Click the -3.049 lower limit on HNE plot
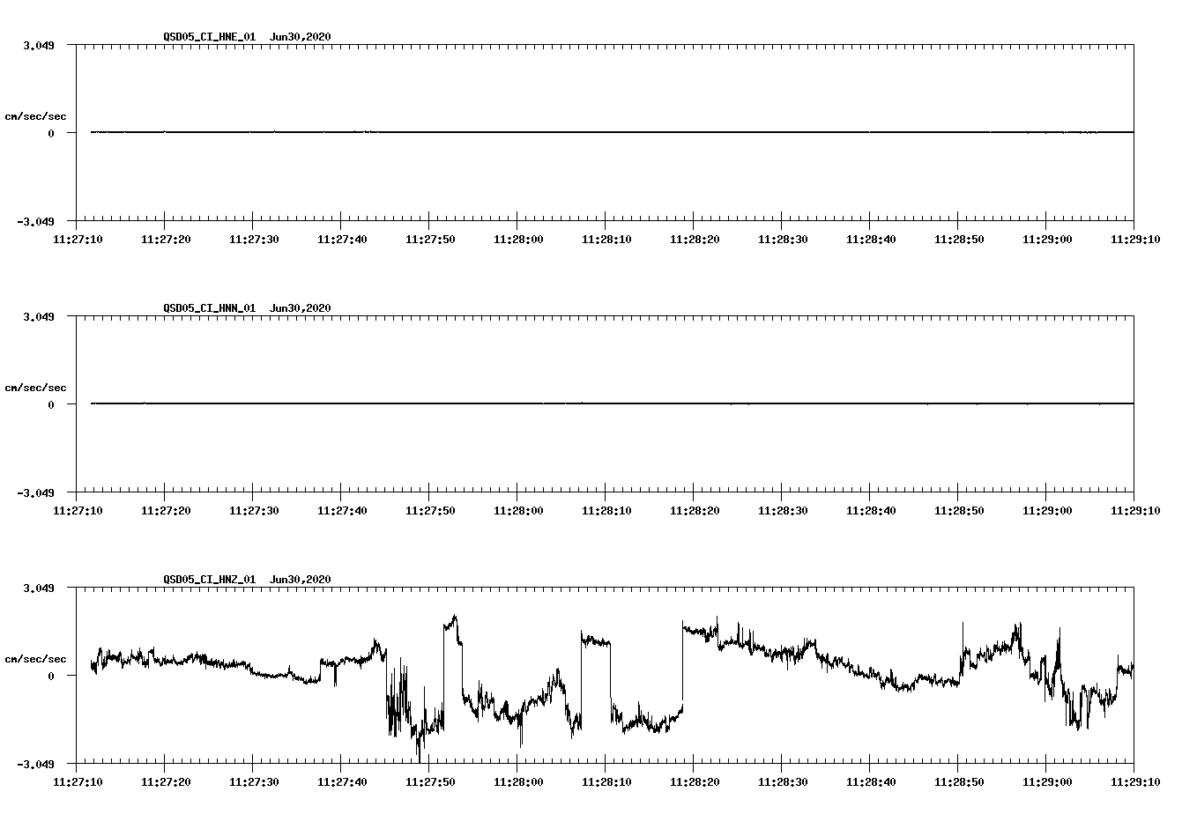Image resolution: width=1197 pixels, height=814 pixels. (x=35, y=221)
